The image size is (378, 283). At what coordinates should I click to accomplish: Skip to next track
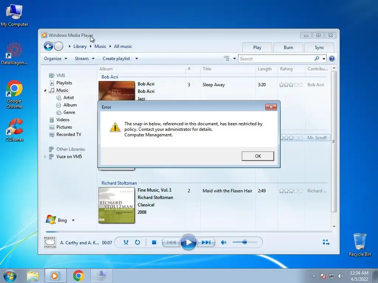pyautogui.click(x=206, y=242)
